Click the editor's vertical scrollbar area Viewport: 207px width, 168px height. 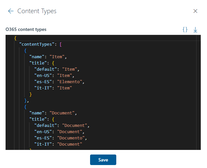pyautogui.click(x=198, y=92)
